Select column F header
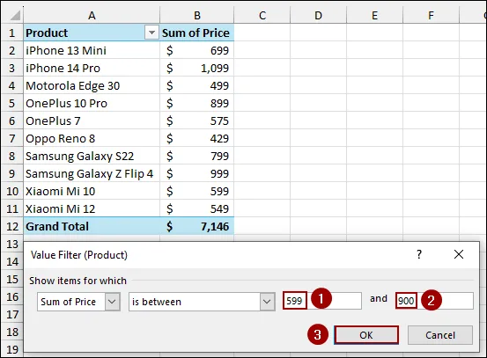Viewport: 487px width, 358px height. (431, 15)
